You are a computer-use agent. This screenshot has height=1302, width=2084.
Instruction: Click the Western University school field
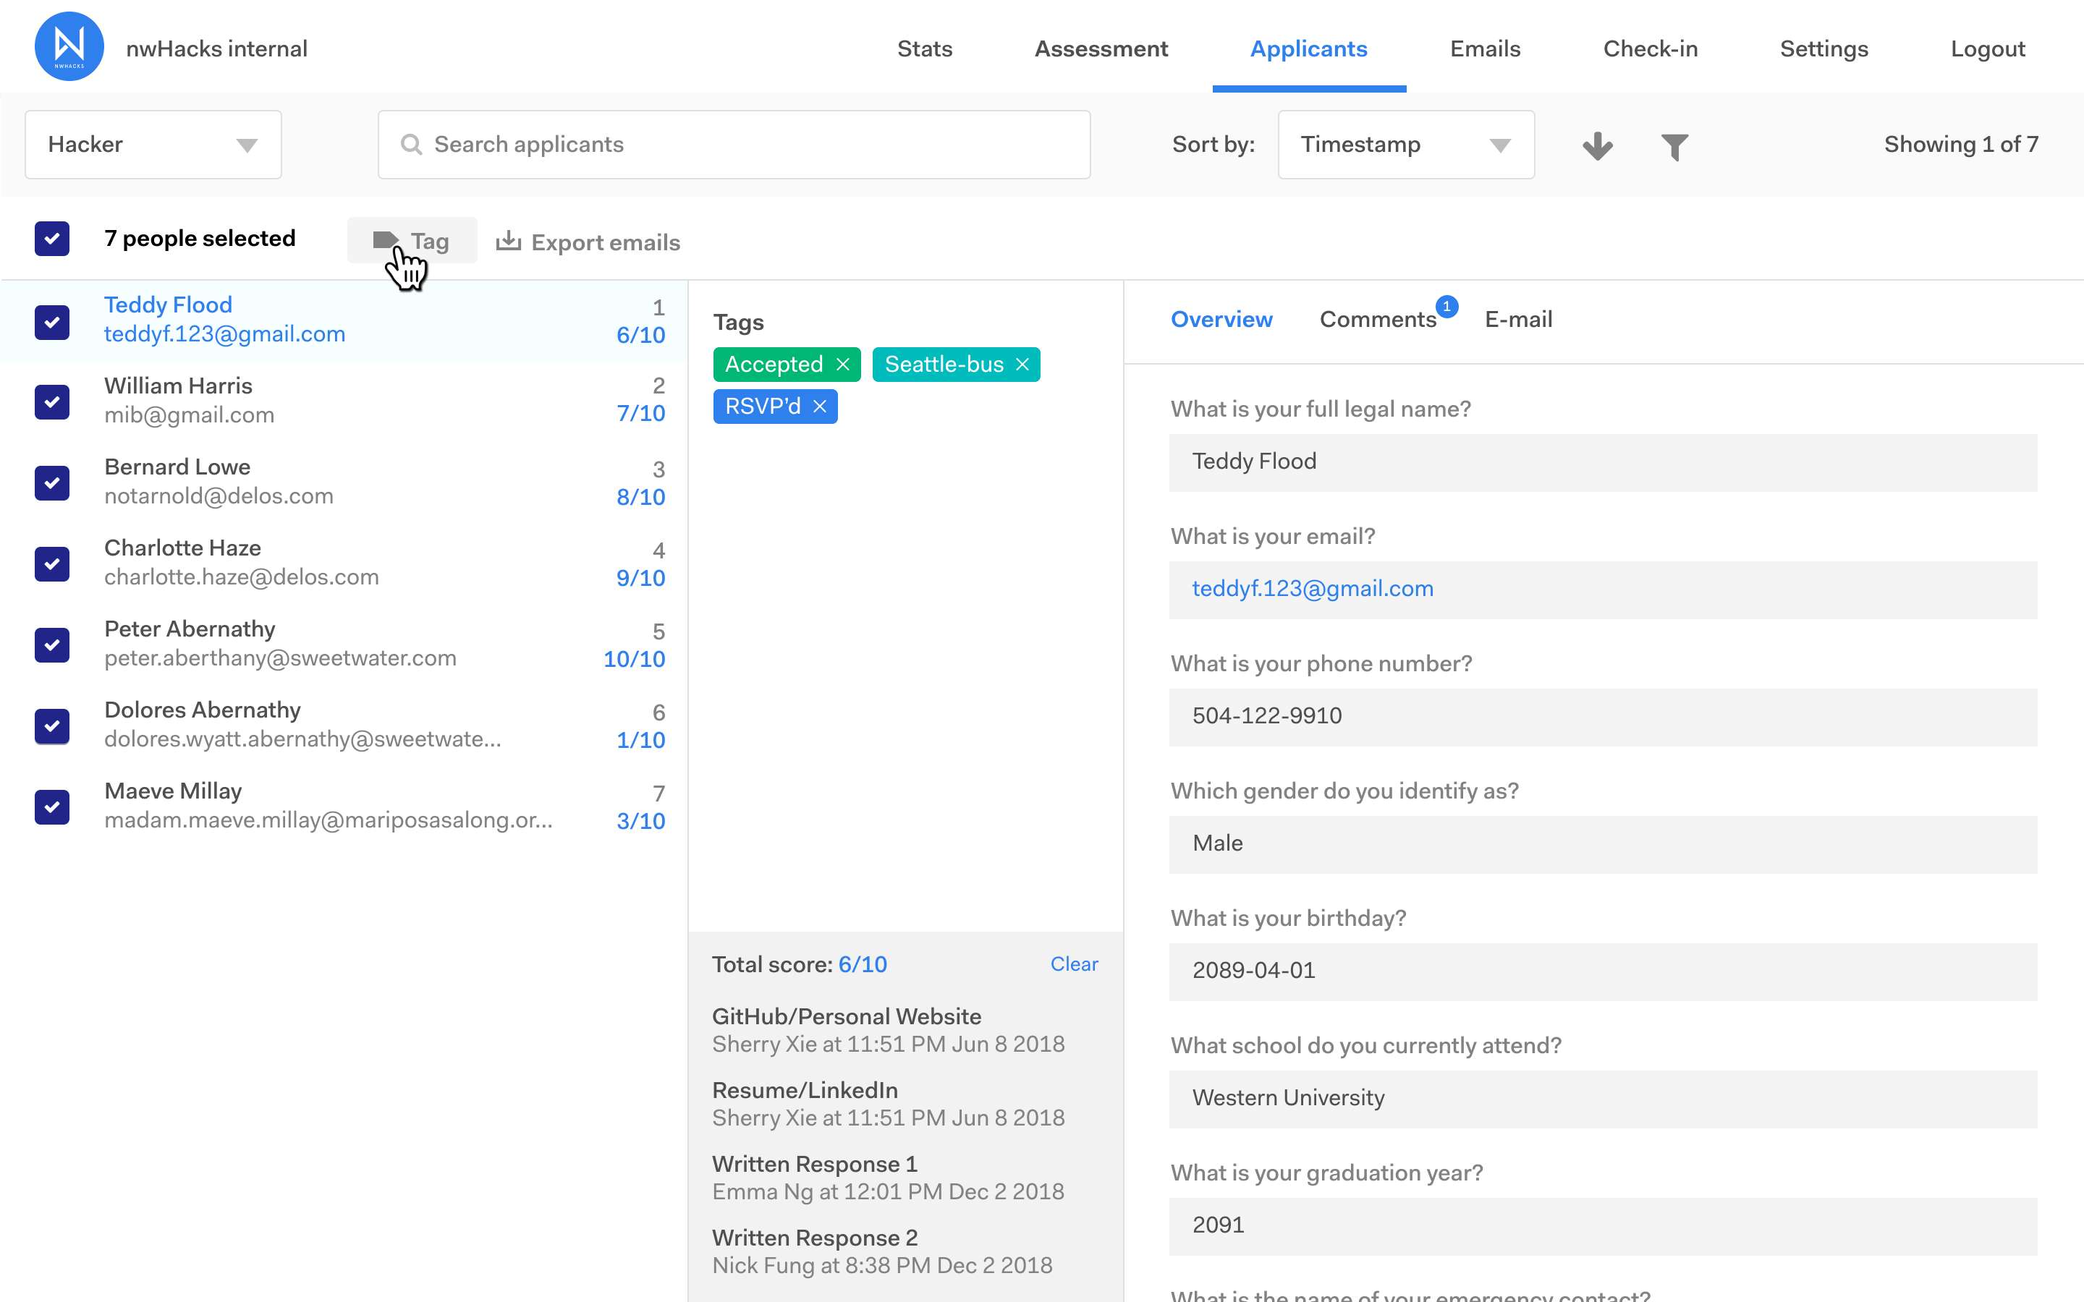pos(1603,1099)
